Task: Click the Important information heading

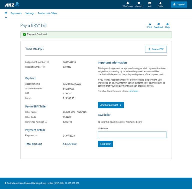Action: (x=112, y=62)
